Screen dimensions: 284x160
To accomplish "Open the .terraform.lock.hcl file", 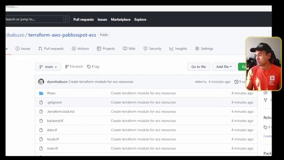I will [x=61, y=112].
